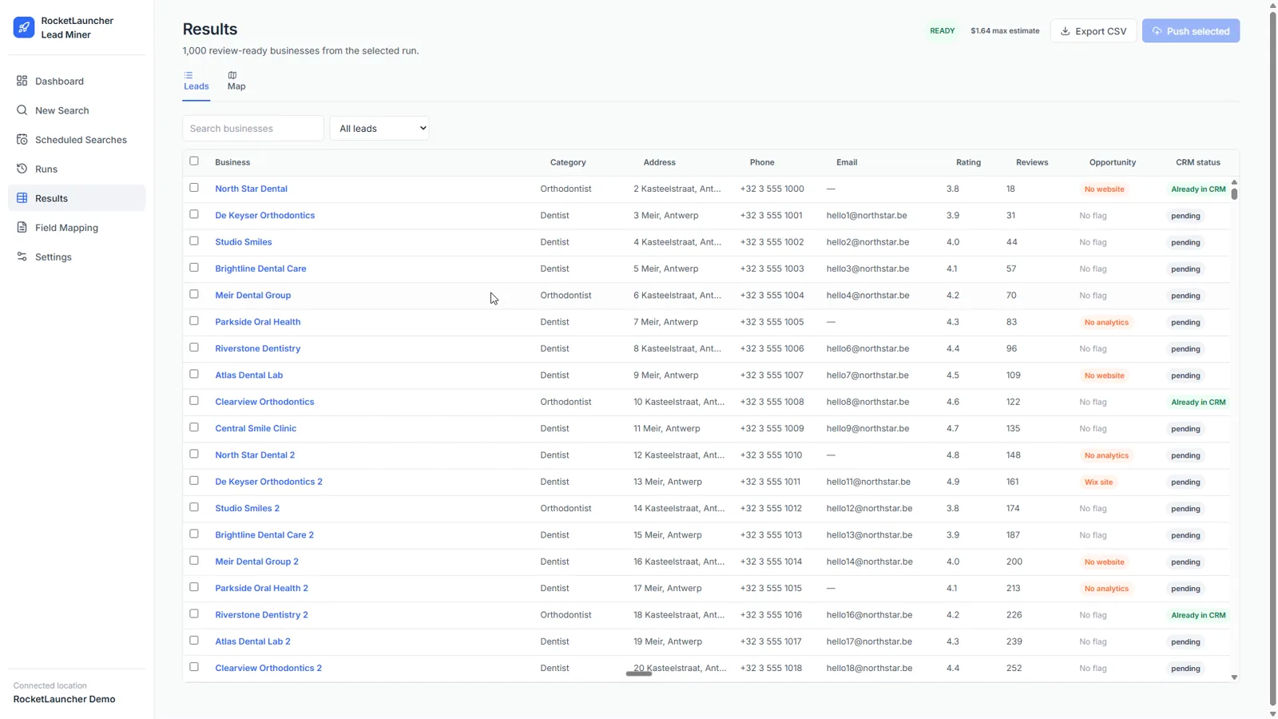The width and height of the screenshot is (1278, 719).
Task: Click the RocketLauncher Demo connected location
Action: [64, 699]
